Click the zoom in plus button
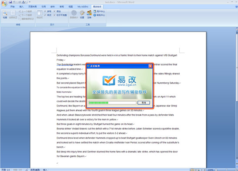The height and width of the screenshot is (171, 238). pos(236,170)
